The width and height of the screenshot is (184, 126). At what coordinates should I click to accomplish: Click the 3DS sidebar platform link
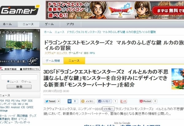(x=30, y=101)
